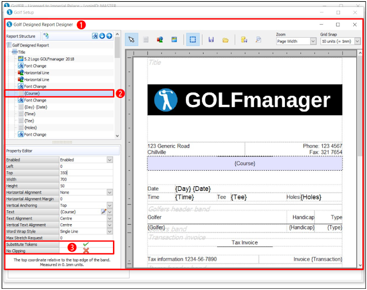367x290 pixels.
Task: Click Invoice {Transaction} text on canvas
Action: point(318,259)
